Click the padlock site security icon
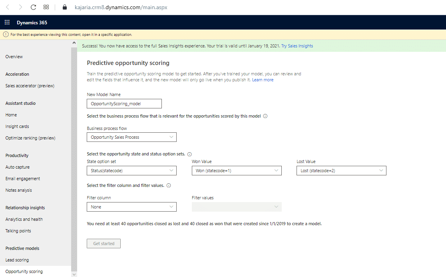 [65, 7]
